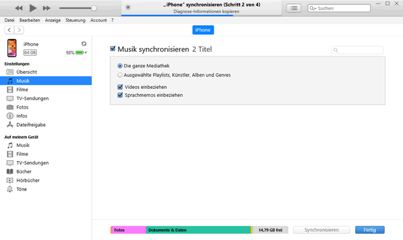
Task: Click the Einstellungen section header
Action: point(17,64)
